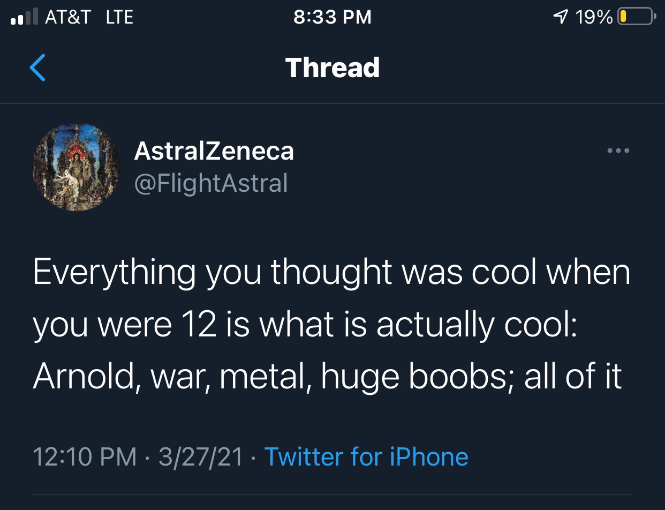
Task: Open AstralZeneca's profile picture
Action: tap(77, 167)
